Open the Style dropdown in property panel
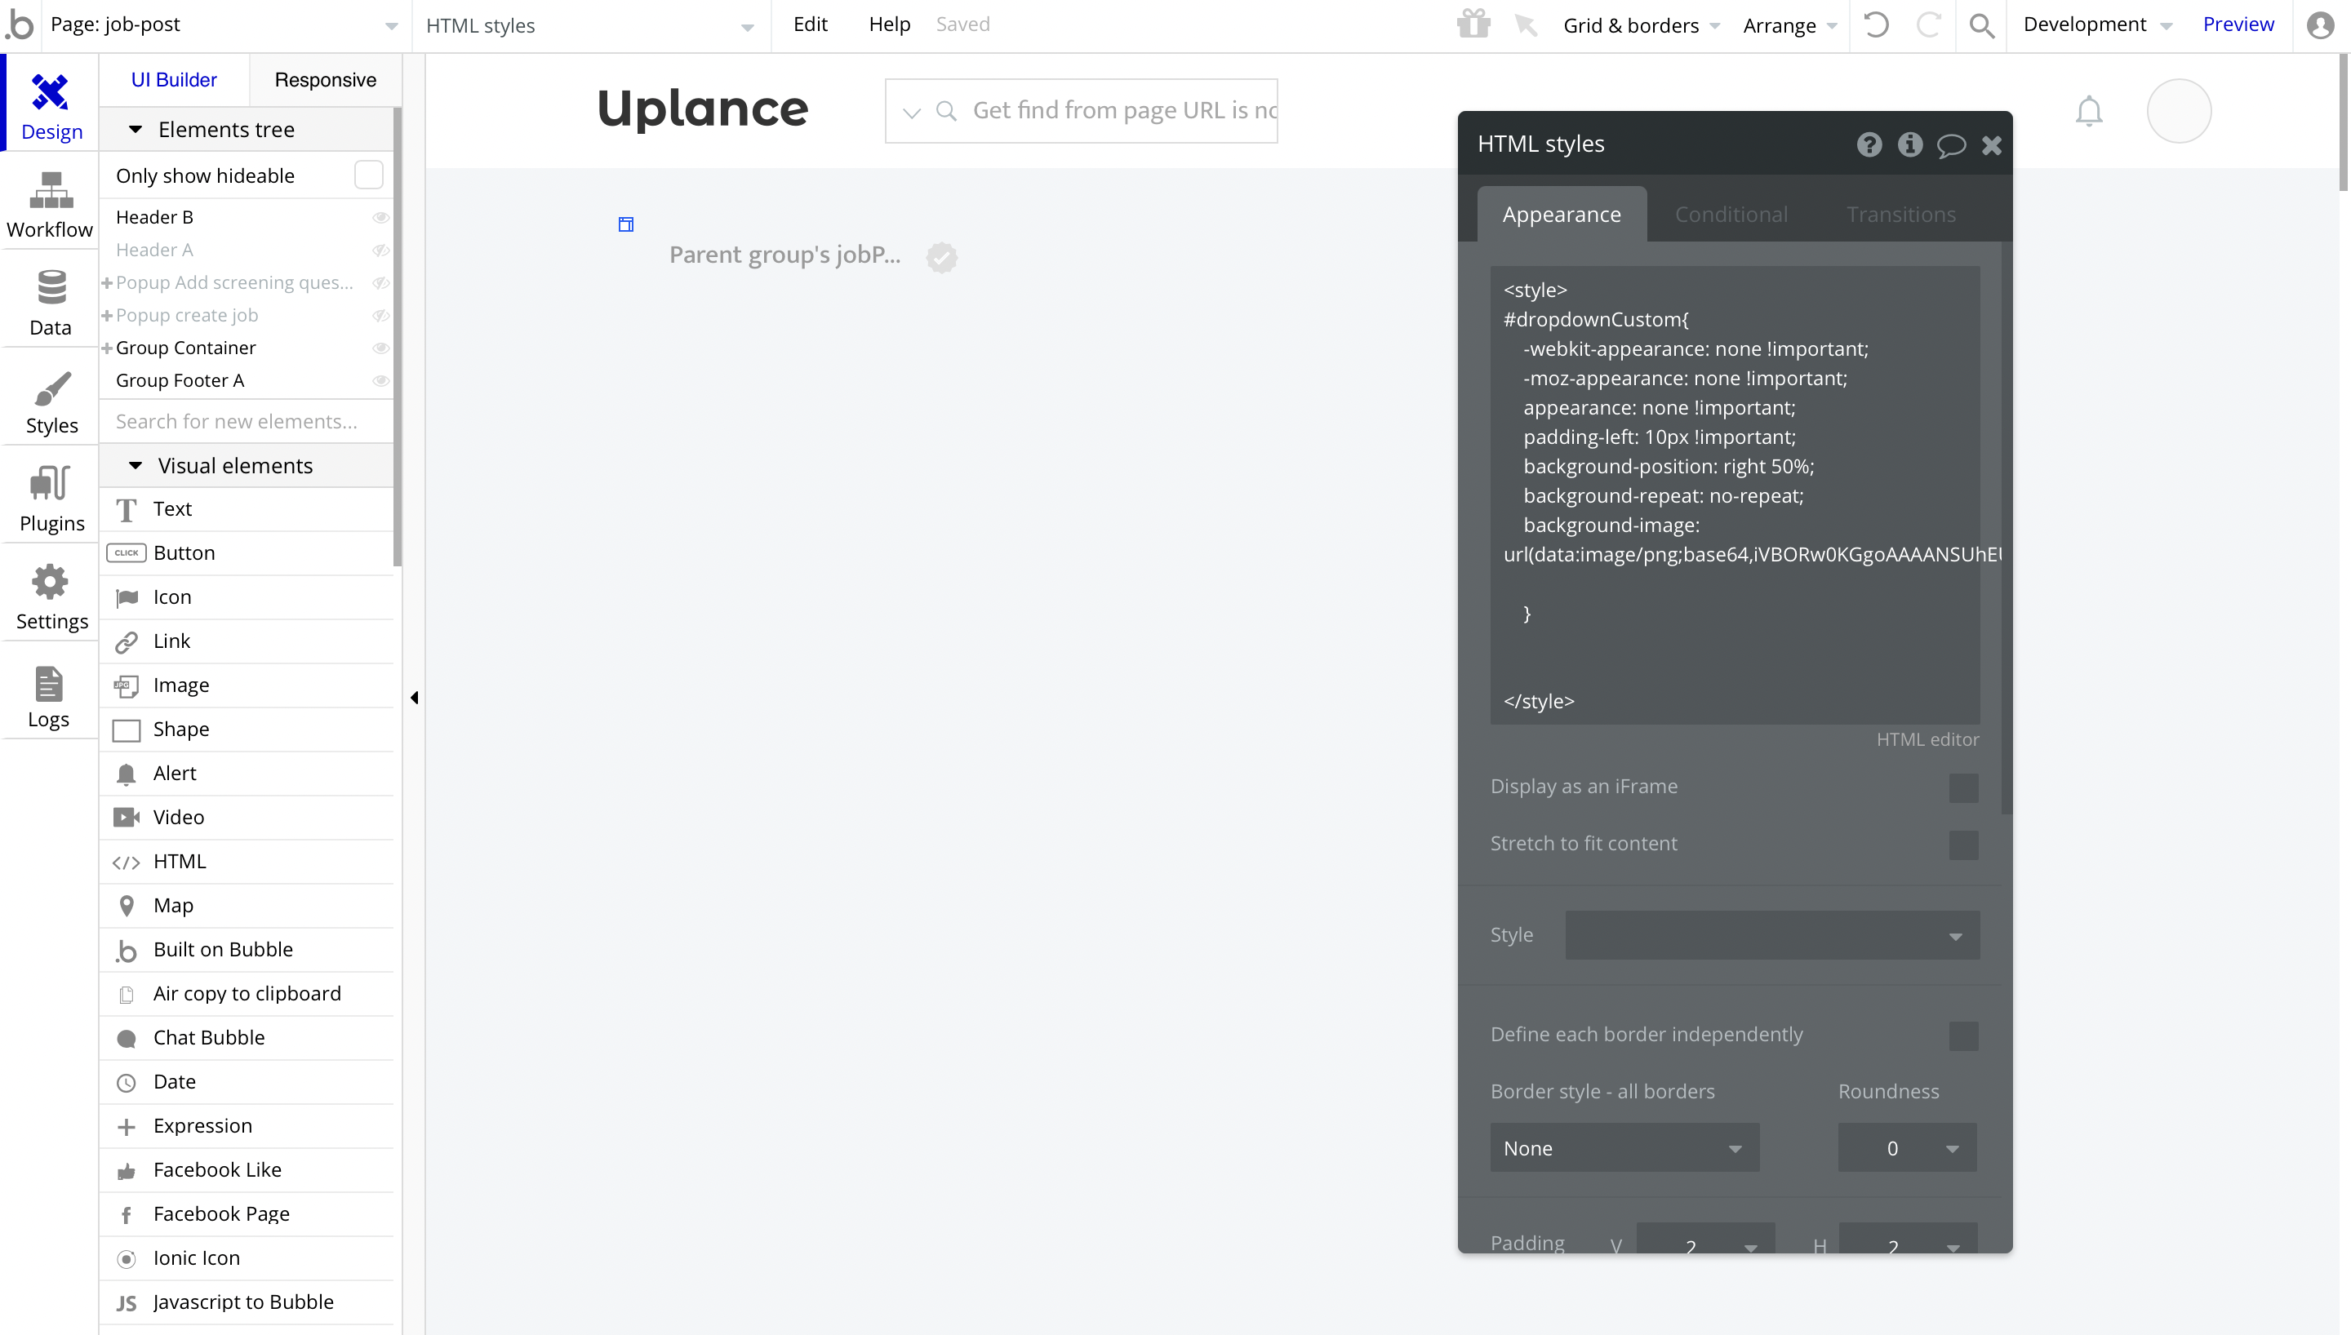This screenshot has width=2351, height=1335. 1771,935
